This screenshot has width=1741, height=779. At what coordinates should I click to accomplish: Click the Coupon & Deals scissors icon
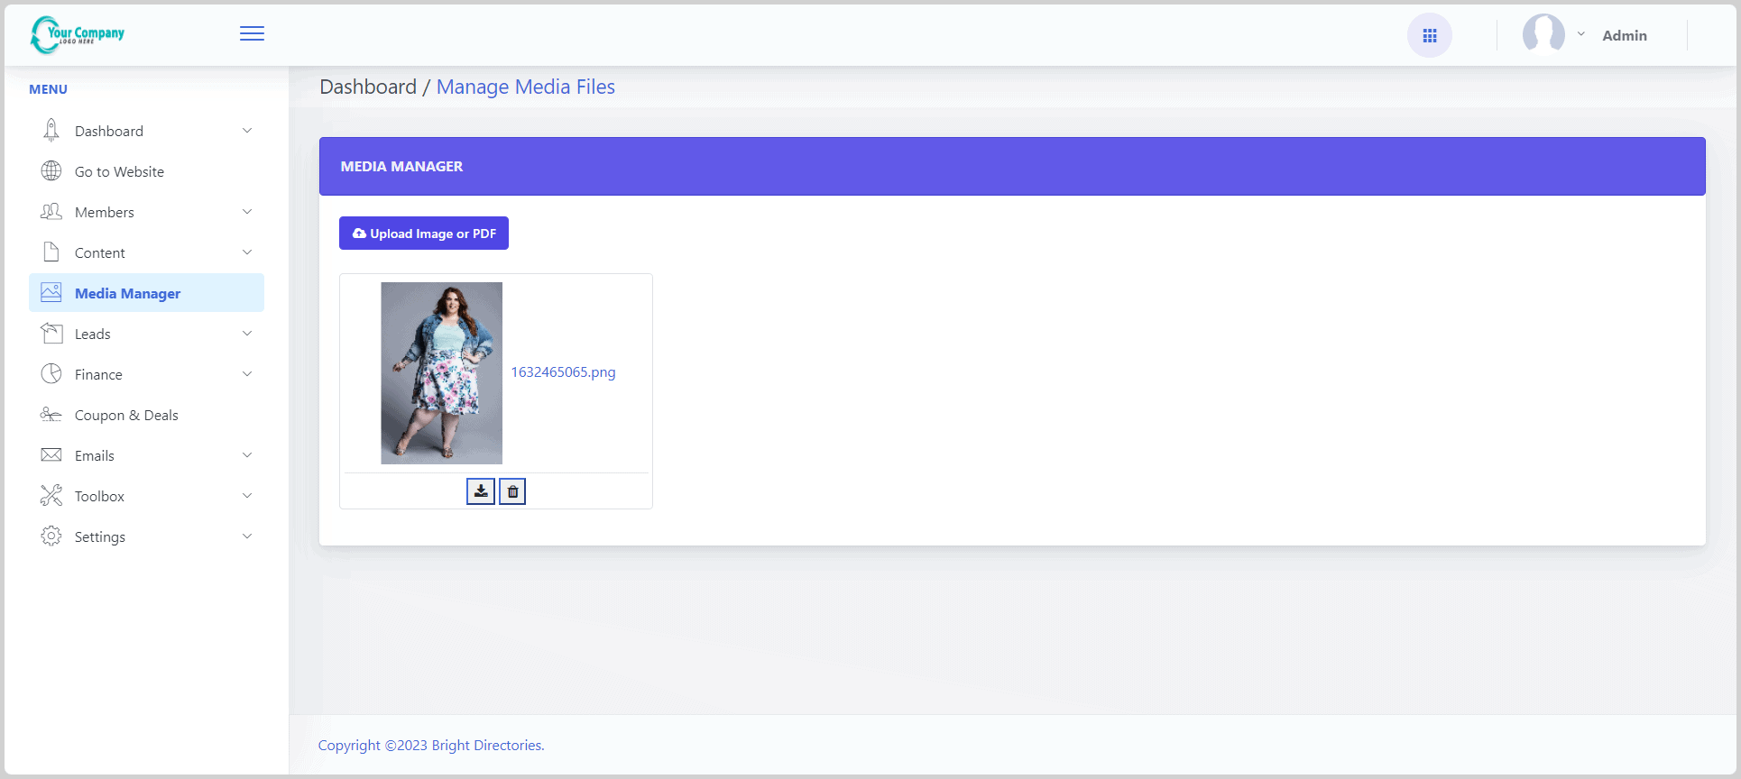coord(51,415)
